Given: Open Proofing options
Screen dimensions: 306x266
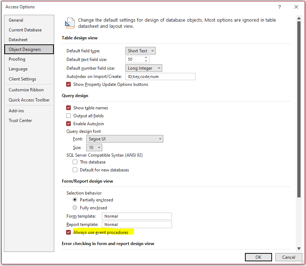Looking at the screenshot, I should pyautogui.click(x=29, y=59).
